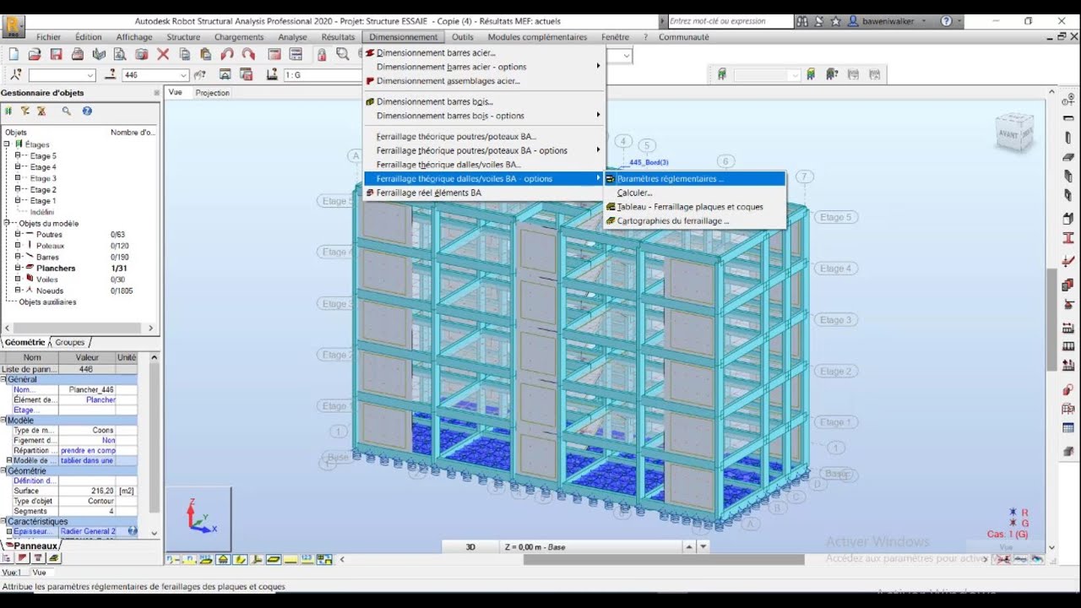Open the Résultats menu
1081x608 pixels.
pyautogui.click(x=338, y=37)
